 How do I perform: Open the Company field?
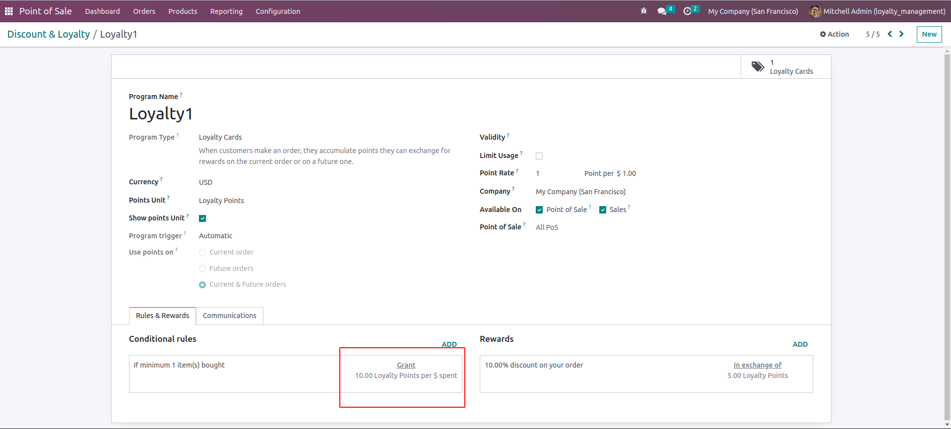pyautogui.click(x=580, y=192)
